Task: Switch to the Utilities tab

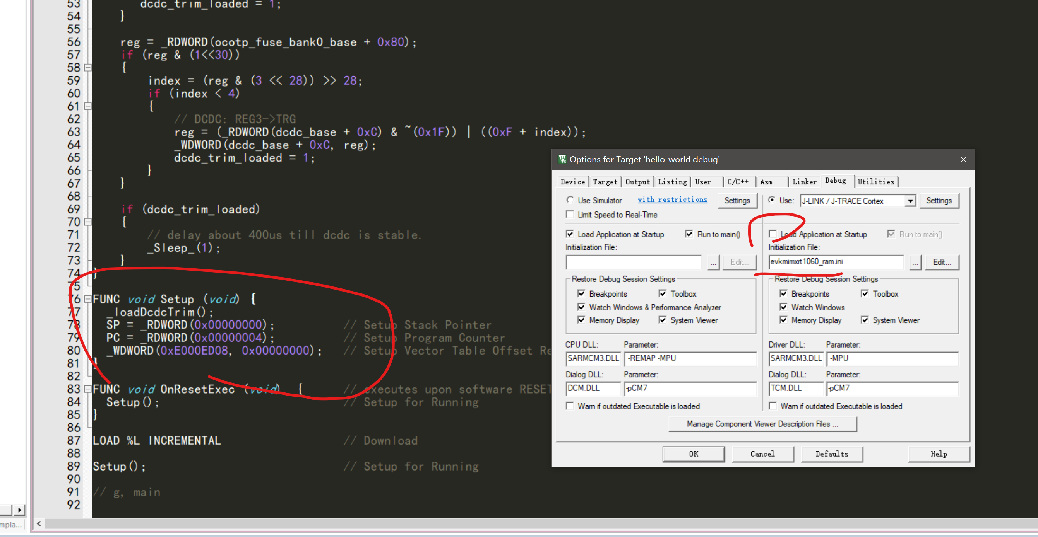Action: click(x=875, y=182)
